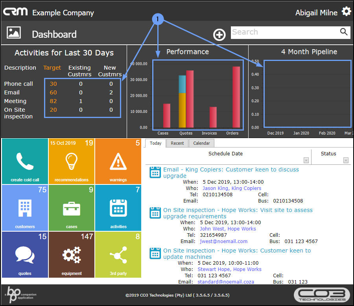Open Stewart Hope, Hope Works contact link
The width and height of the screenshot is (354, 306).
coord(229,269)
